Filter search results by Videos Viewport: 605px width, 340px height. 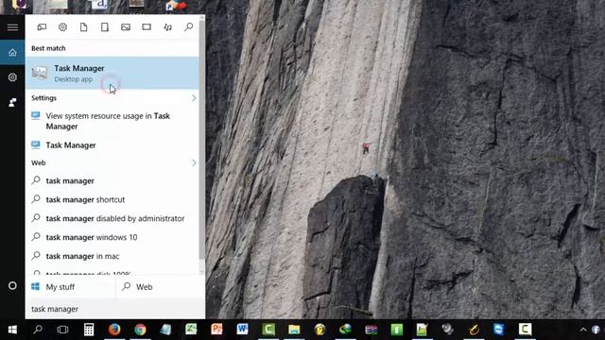(147, 27)
